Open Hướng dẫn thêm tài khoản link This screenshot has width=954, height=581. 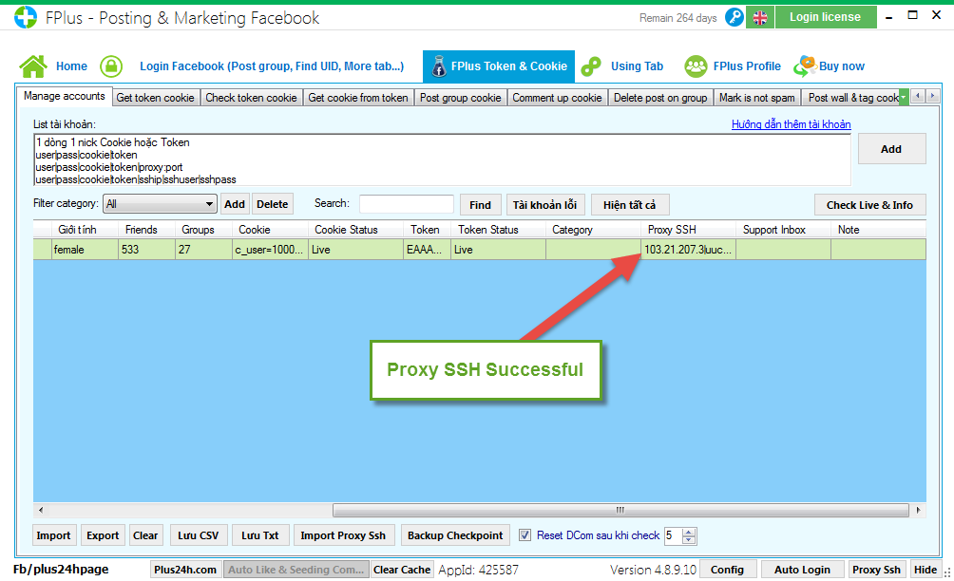tap(791, 124)
